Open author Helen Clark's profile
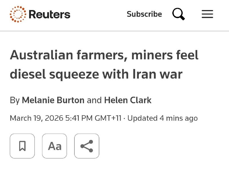 [128, 100]
